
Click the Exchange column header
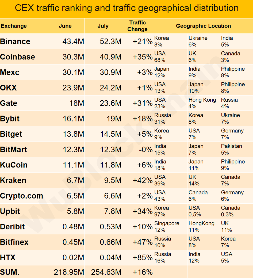click(x=14, y=26)
